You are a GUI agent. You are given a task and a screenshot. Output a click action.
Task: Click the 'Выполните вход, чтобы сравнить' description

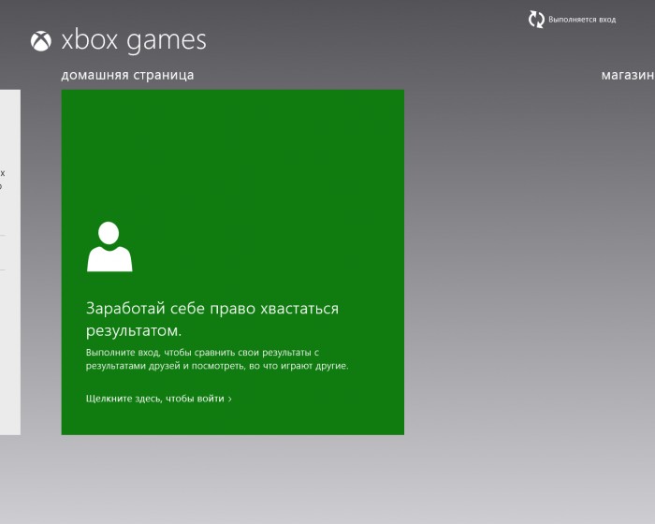[217, 359]
